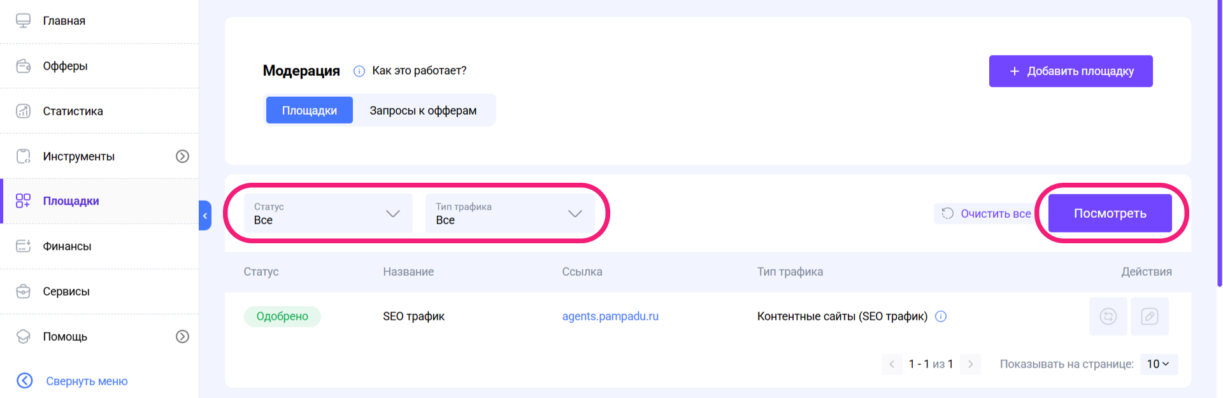Click the Сервисы briefcase icon in sidebar
The width and height of the screenshot is (1223, 398).
[24, 291]
